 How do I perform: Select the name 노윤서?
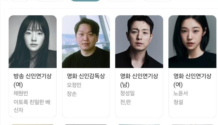point(181,93)
